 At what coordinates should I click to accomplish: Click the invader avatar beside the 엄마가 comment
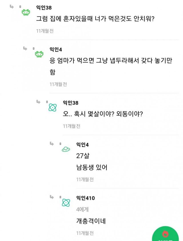click(39, 54)
